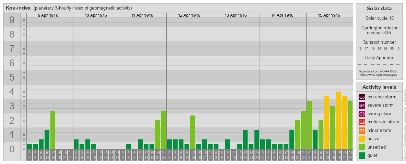Image resolution: width=406 pixels, height=164 pixels.
Task: Click the 14 Apr 15-18 quiet bar
Action: click(x=291, y=139)
